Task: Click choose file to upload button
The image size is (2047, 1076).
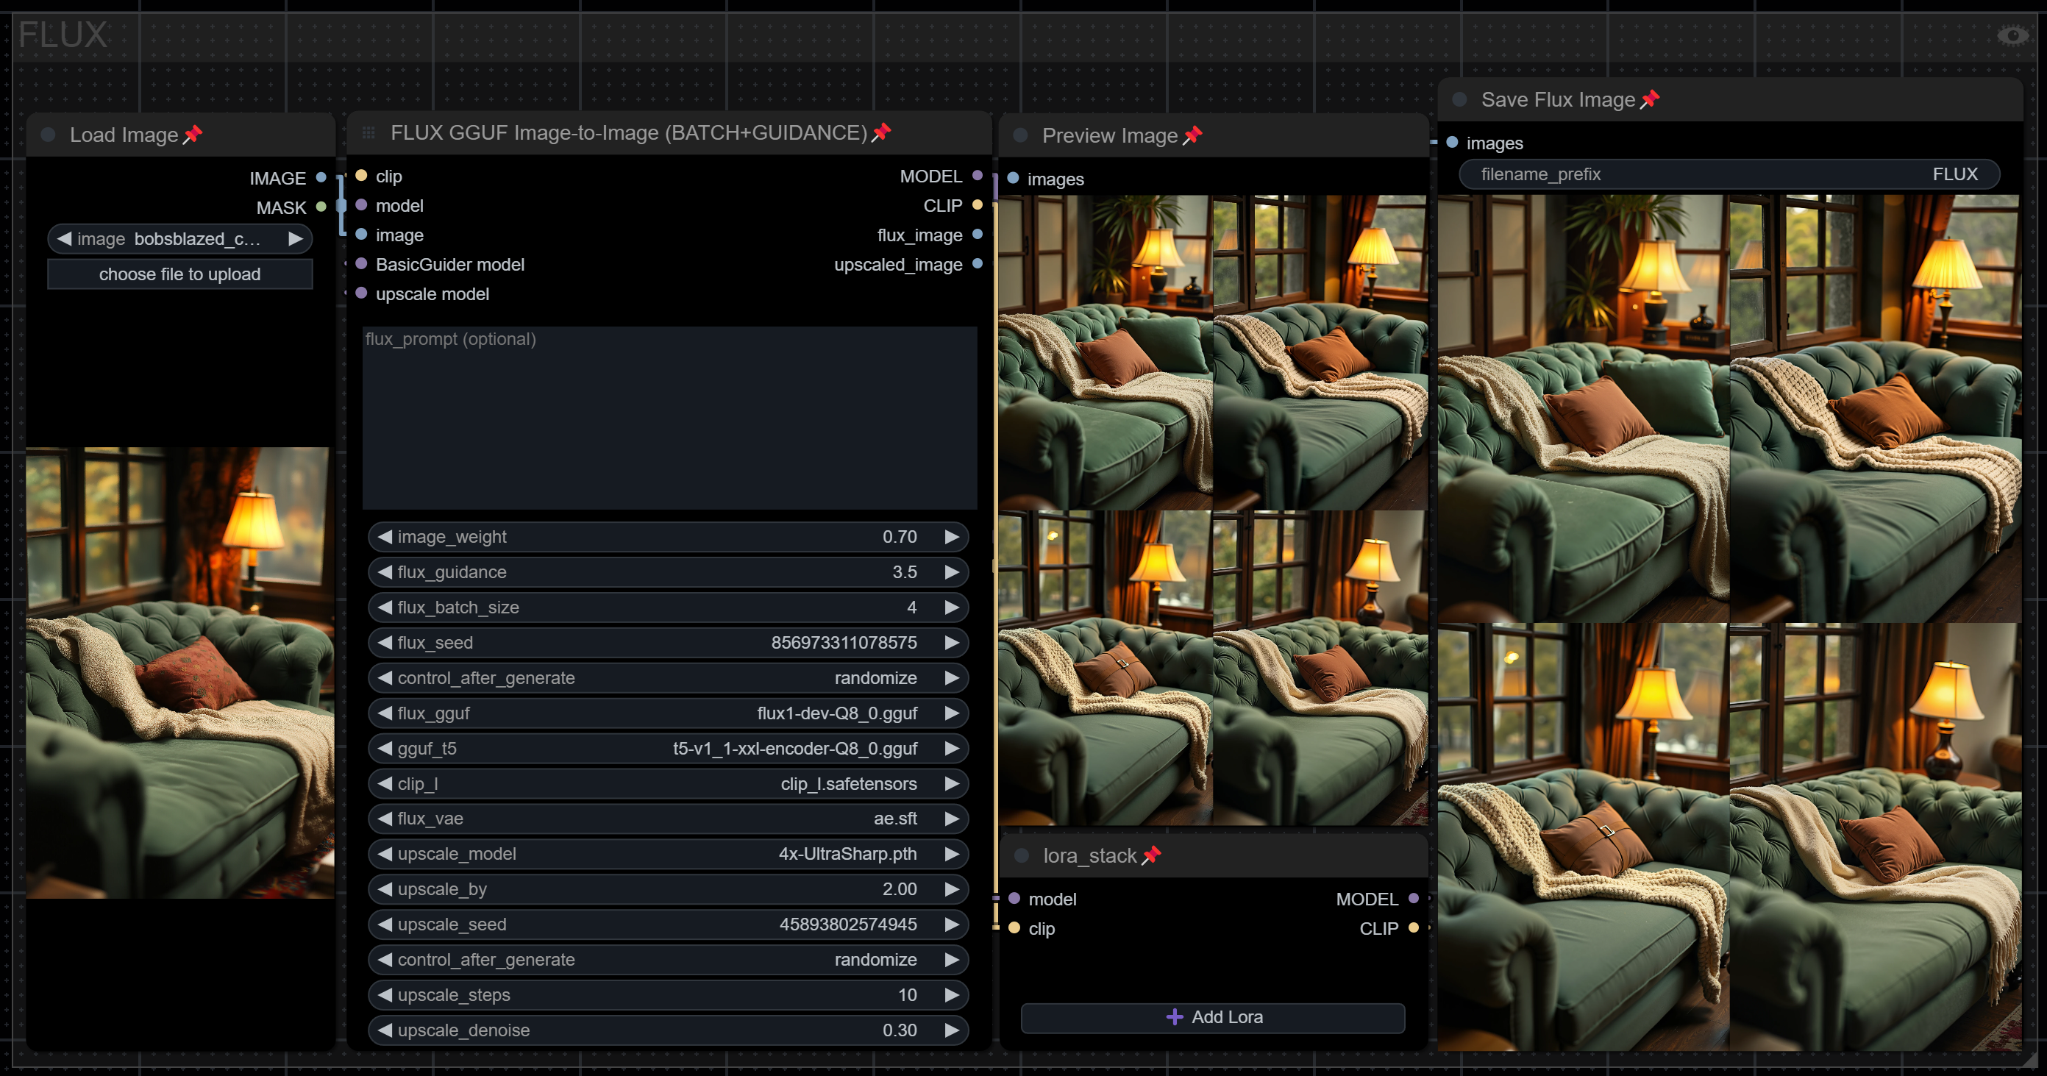Action: [x=179, y=274]
